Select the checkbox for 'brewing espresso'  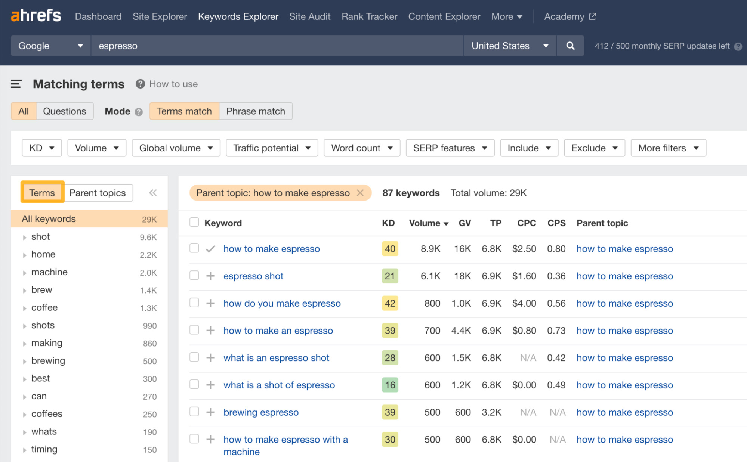click(x=194, y=412)
